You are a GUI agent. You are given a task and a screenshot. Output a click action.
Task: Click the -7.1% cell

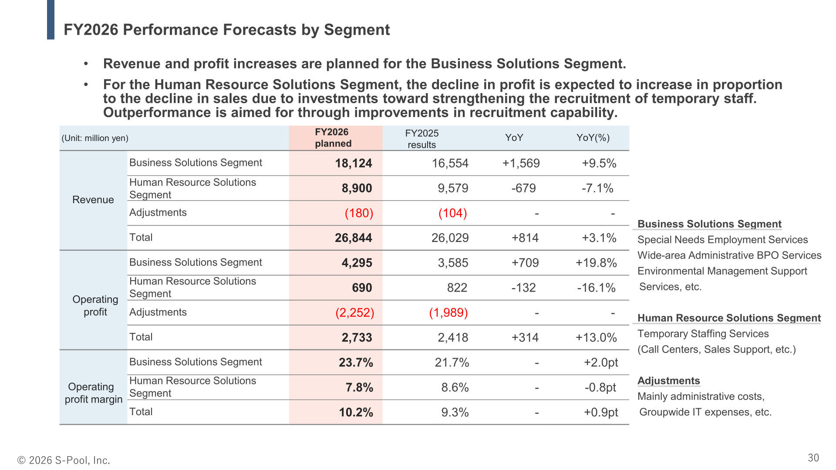point(597,188)
